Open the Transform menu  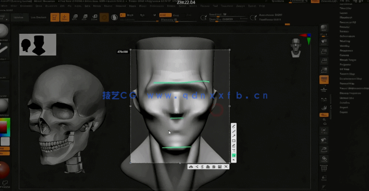pyautogui.click(x=227, y=6)
